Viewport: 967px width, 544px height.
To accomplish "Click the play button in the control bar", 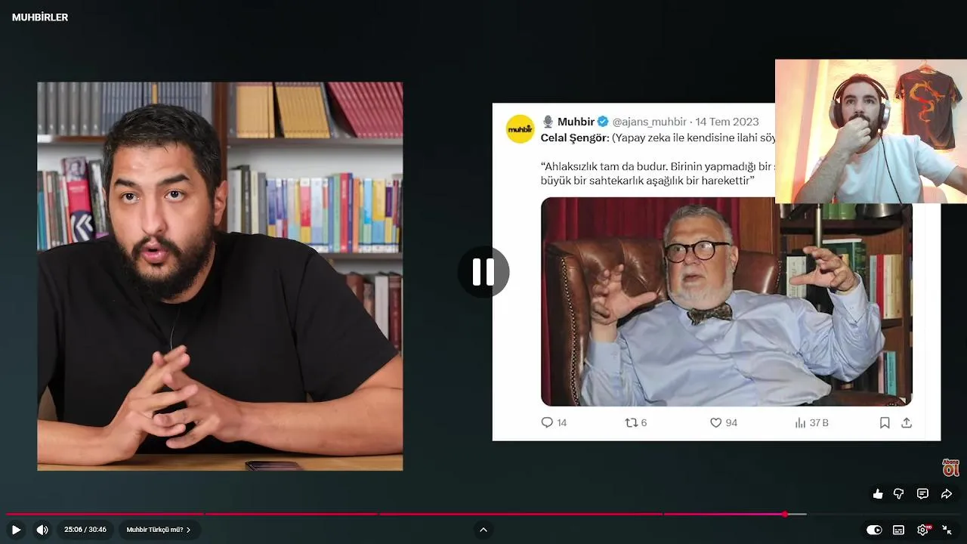I will tap(16, 530).
